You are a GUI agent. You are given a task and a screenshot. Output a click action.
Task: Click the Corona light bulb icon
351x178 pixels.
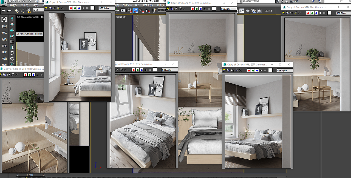(x=12, y=19)
